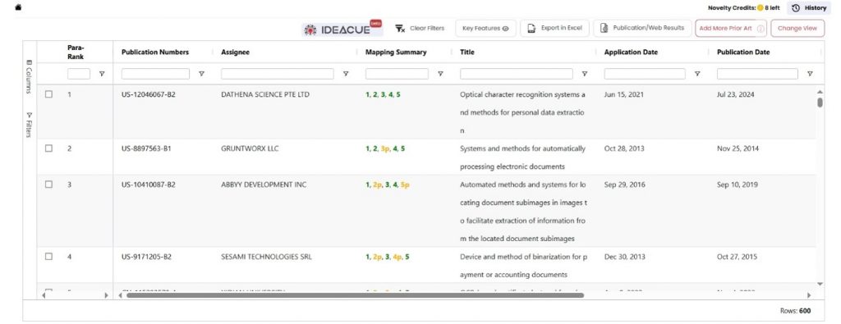The width and height of the screenshot is (841, 324).
Task: Click the Rows: 600 count label
Action: [x=795, y=311]
